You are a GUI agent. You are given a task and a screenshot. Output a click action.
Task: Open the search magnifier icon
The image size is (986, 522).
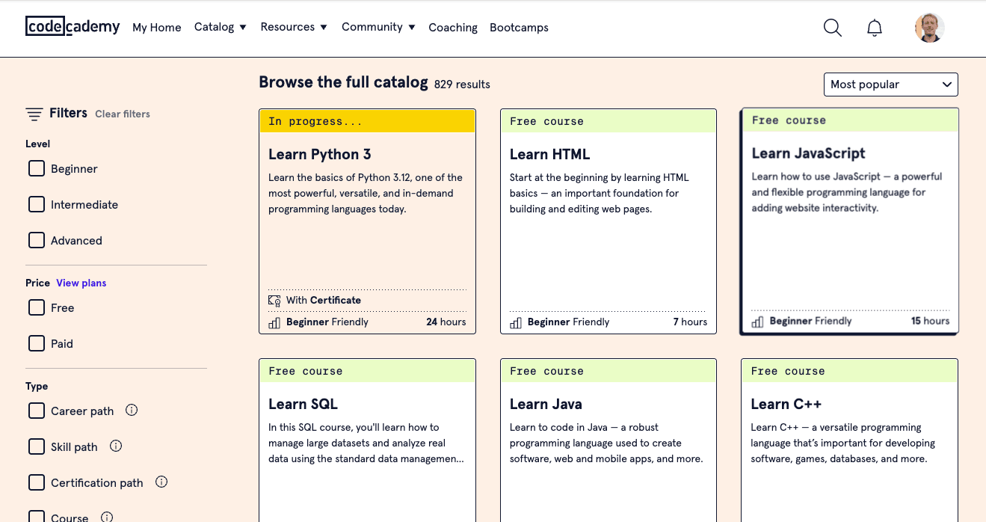tap(833, 28)
